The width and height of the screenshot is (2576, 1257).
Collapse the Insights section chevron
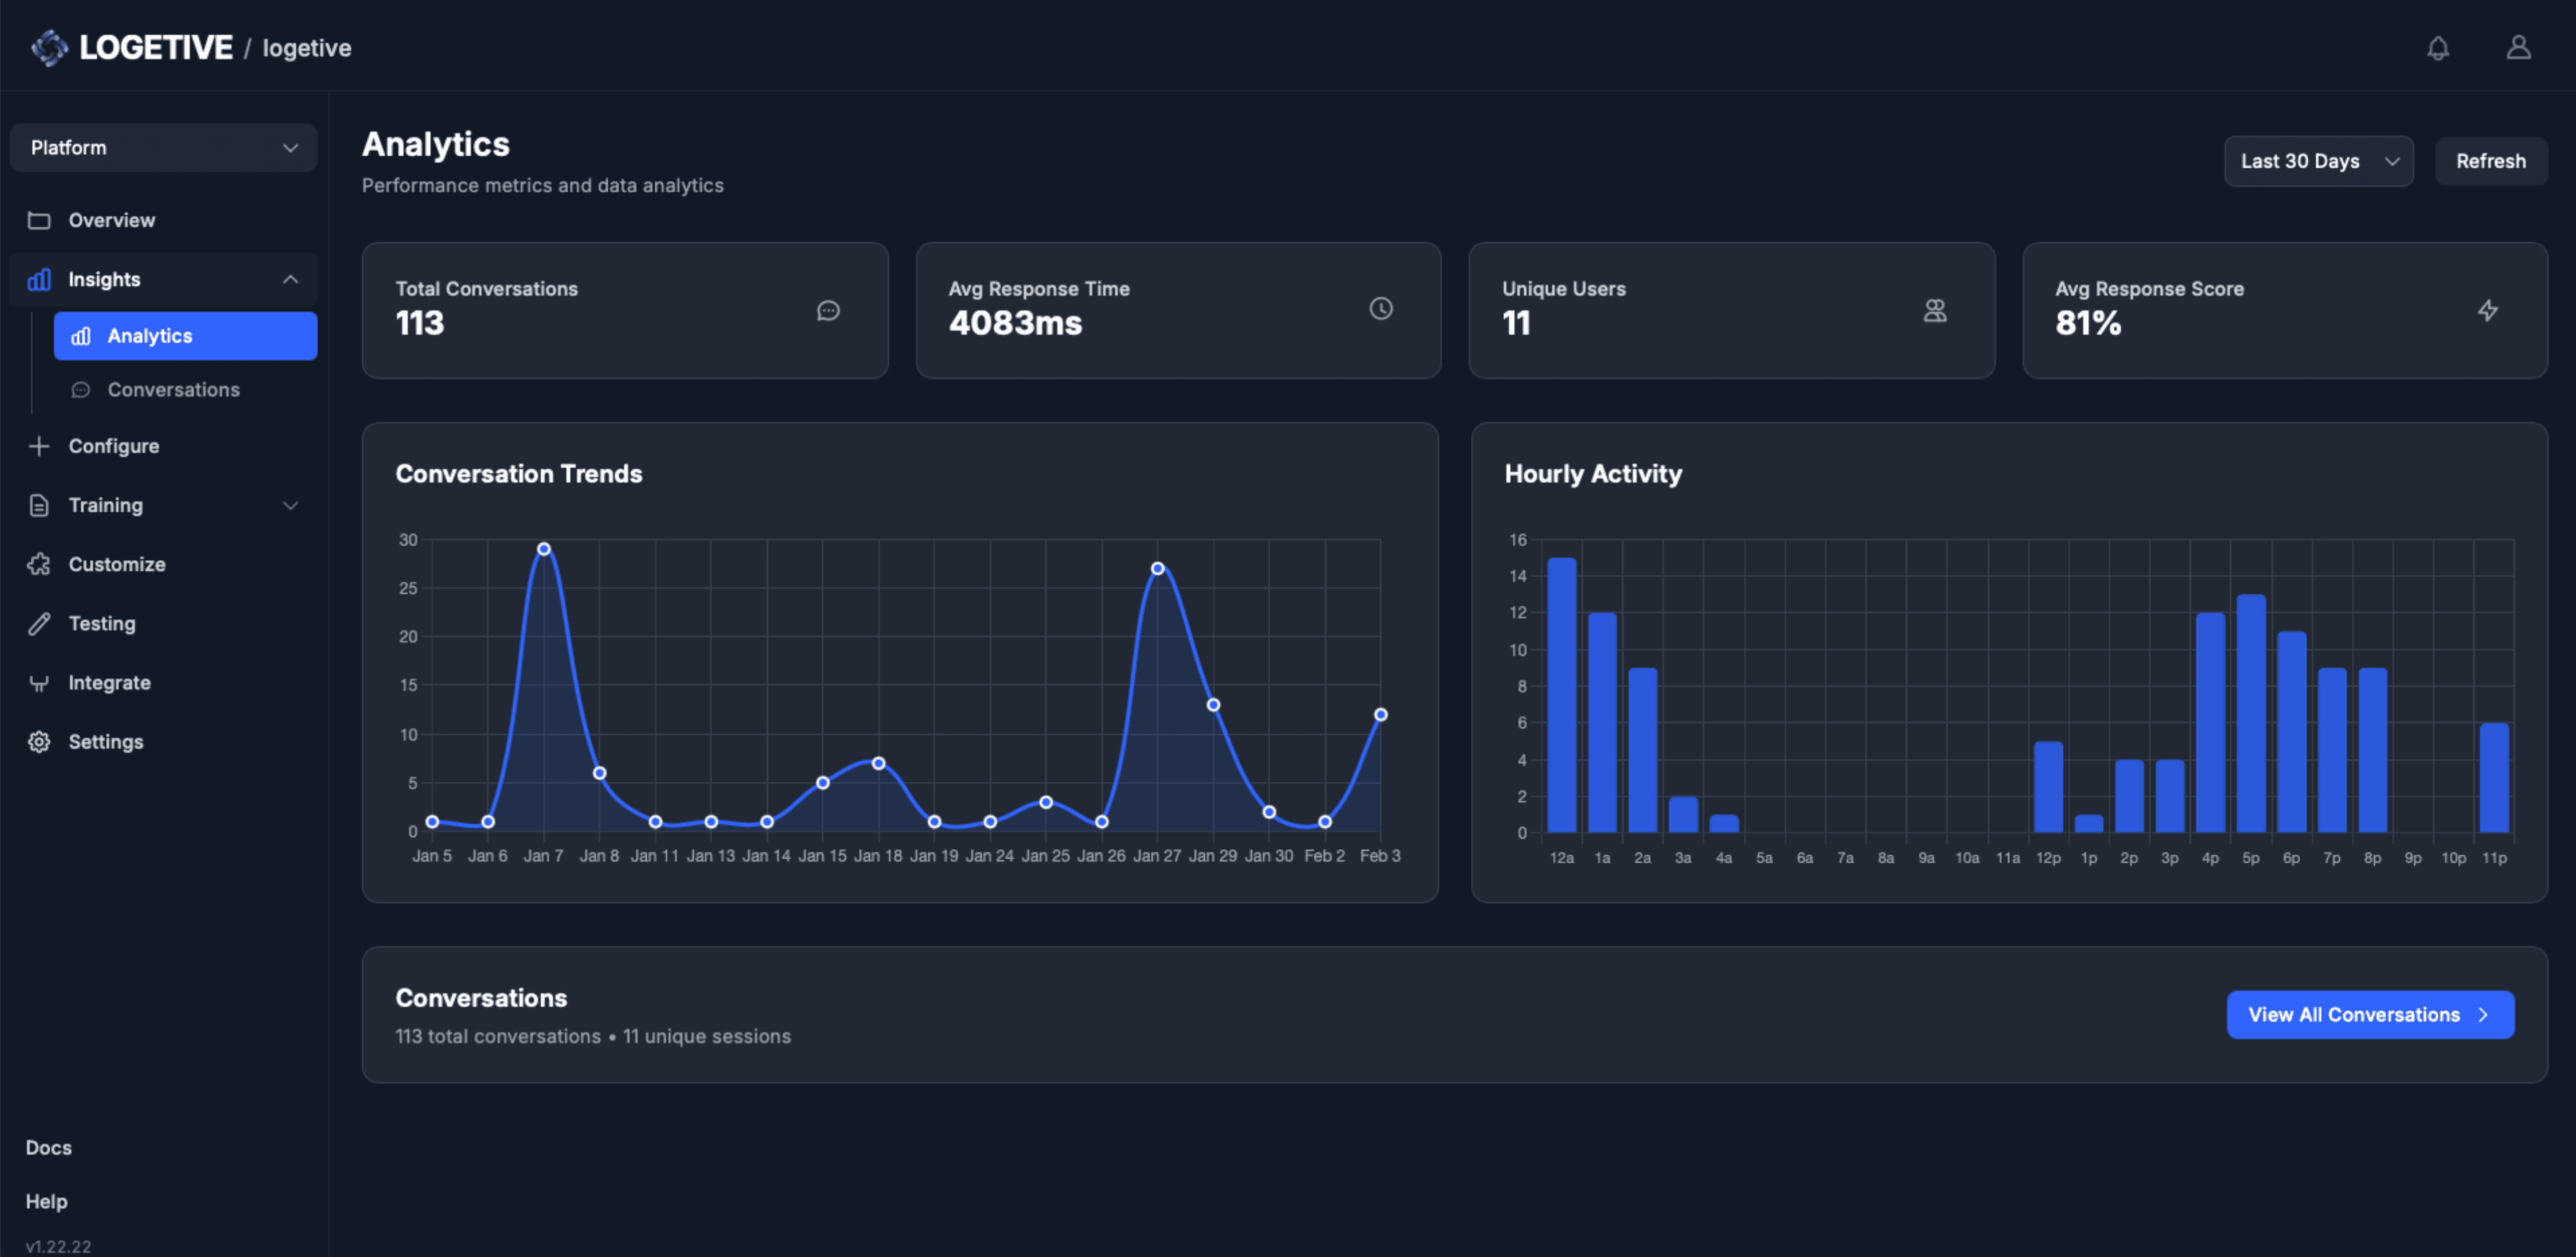point(290,280)
